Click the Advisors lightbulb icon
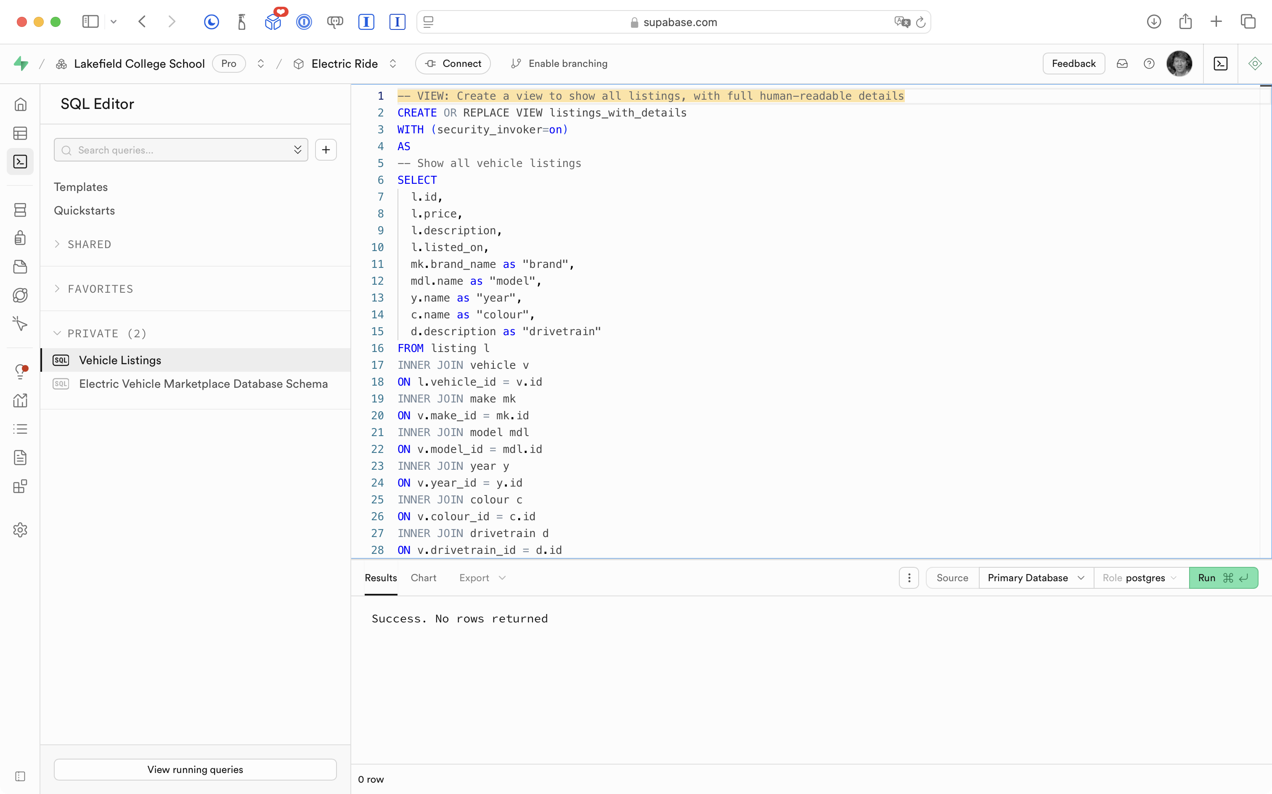Screen dimensions: 1272x794 pyautogui.click(x=20, y=371)
